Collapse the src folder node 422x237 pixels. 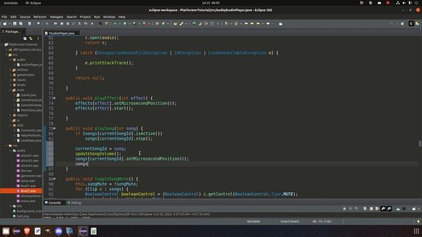click(x=7, y=55)
